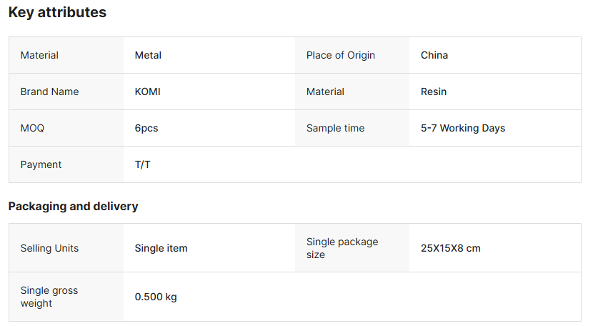The width and height of the screenshot is (598, 326).
Task: Click the Payment label cell
Action: click(41, 164)
